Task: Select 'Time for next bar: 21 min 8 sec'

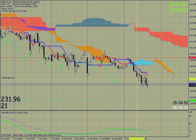Action: (14, 11)
